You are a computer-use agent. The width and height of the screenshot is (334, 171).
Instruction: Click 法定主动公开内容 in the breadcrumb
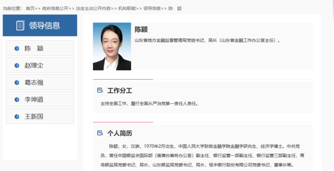point(93,8)
